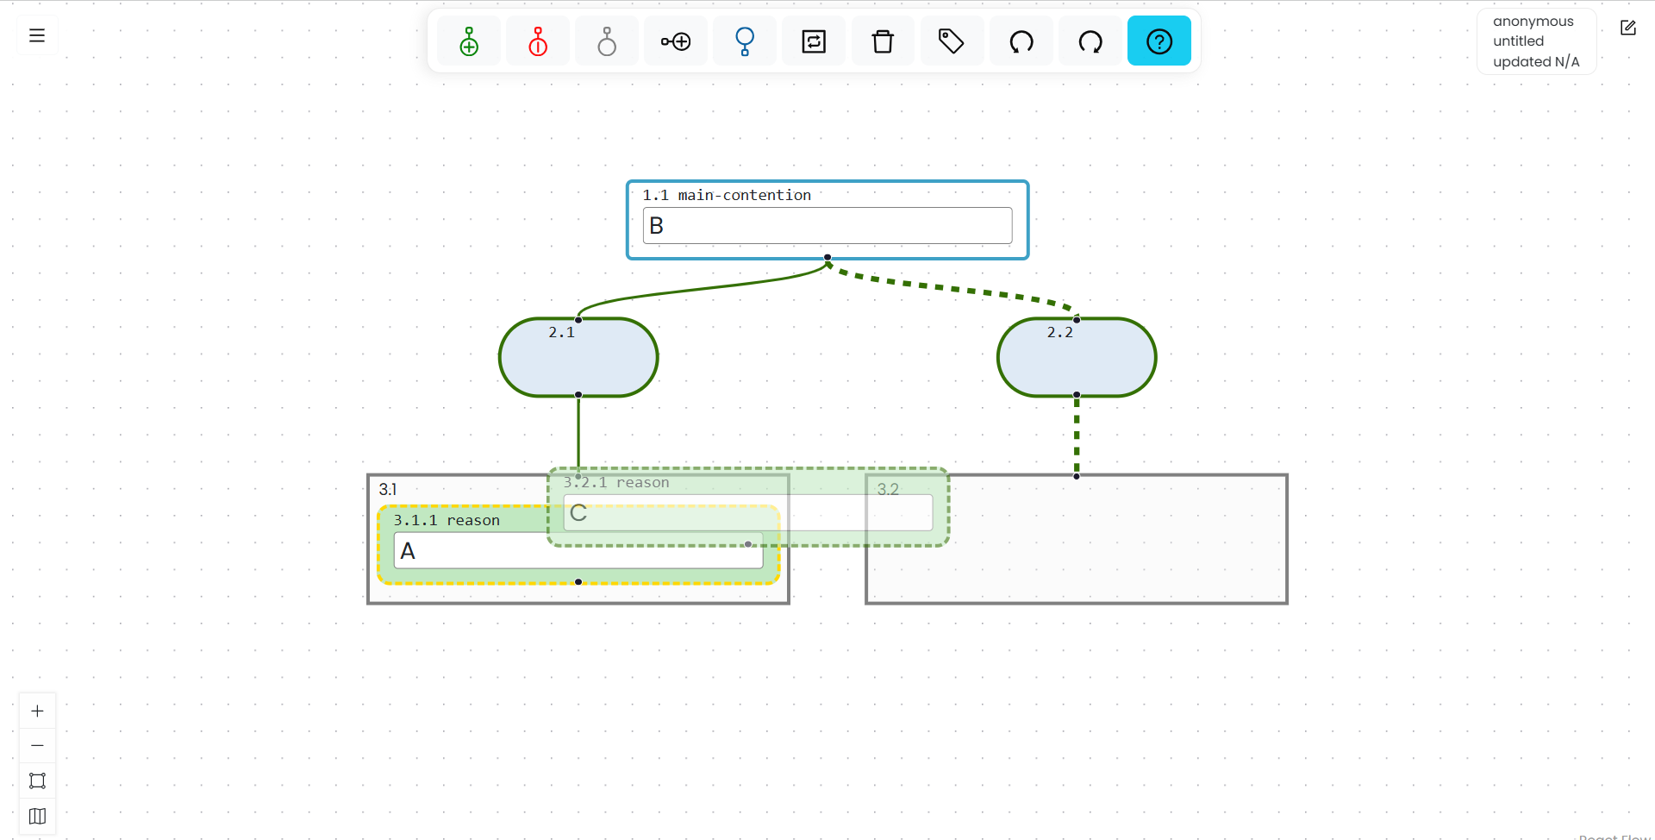Click the bottom handle of node 2.2

1077,395
